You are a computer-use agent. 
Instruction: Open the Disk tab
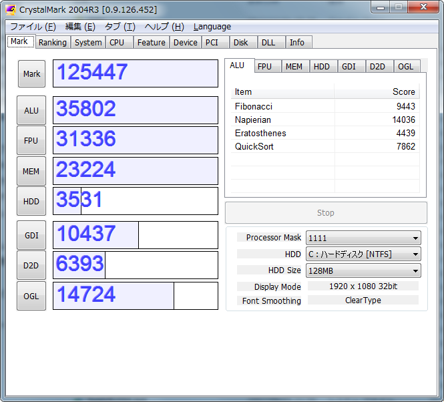pos(241,42)
